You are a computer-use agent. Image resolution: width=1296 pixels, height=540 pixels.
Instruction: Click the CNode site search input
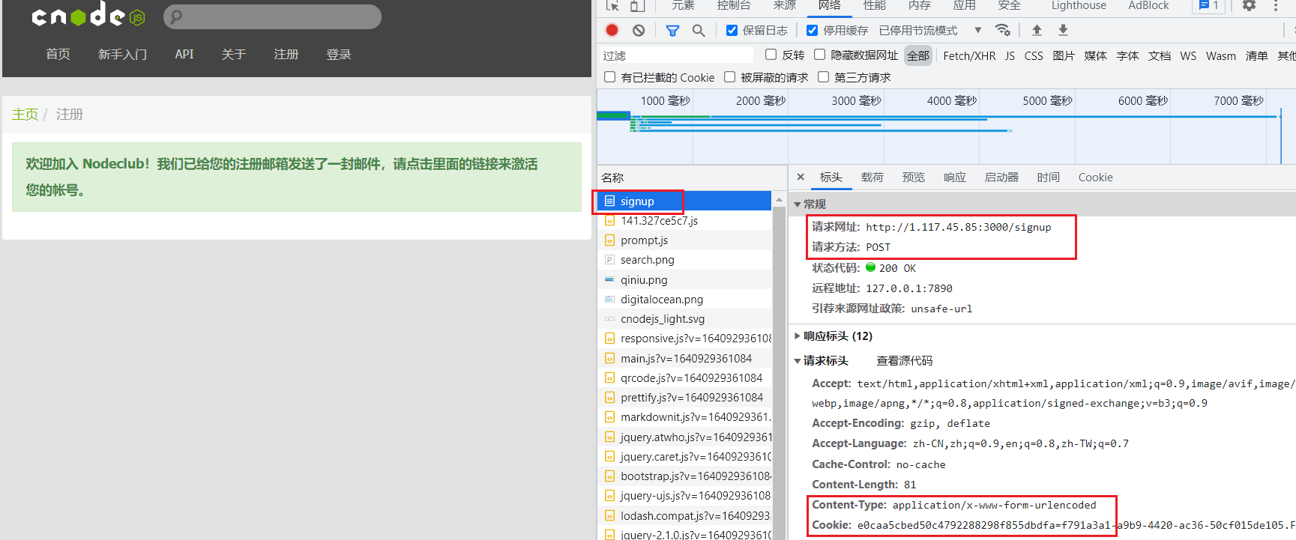(272, 16)
